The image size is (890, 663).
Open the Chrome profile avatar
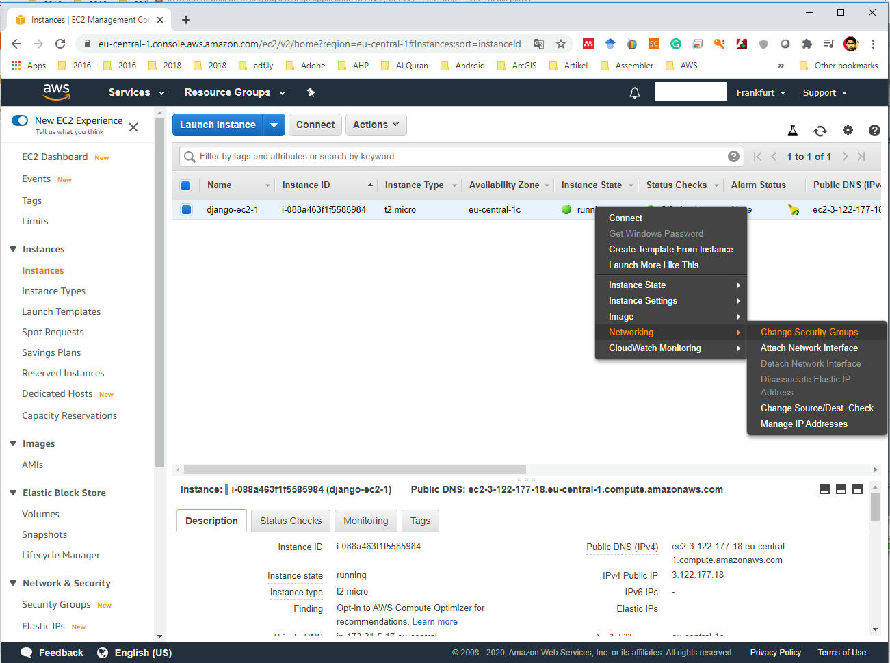point(851,44)
